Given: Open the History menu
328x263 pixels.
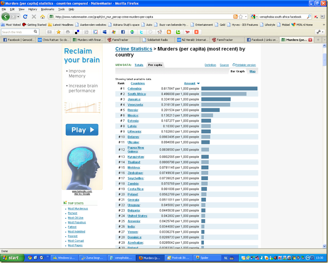Looking at the screenshot, I should (33, 9).
